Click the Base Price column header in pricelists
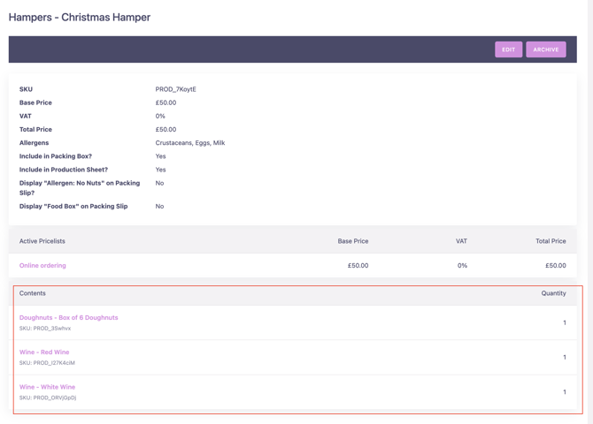 click(x=353, y=241)
